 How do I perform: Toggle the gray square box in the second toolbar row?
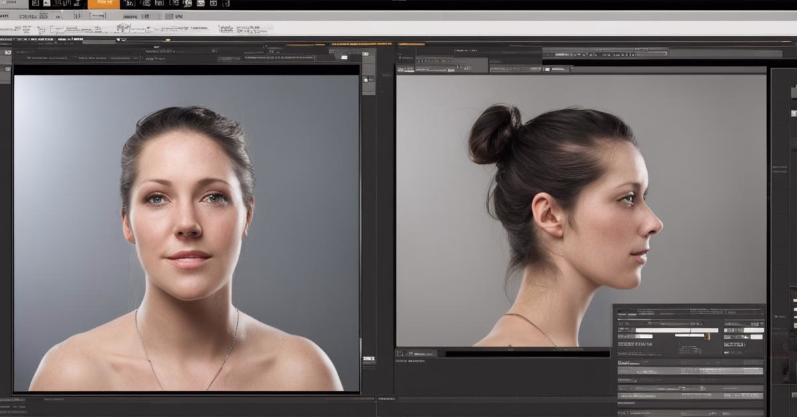169,16
